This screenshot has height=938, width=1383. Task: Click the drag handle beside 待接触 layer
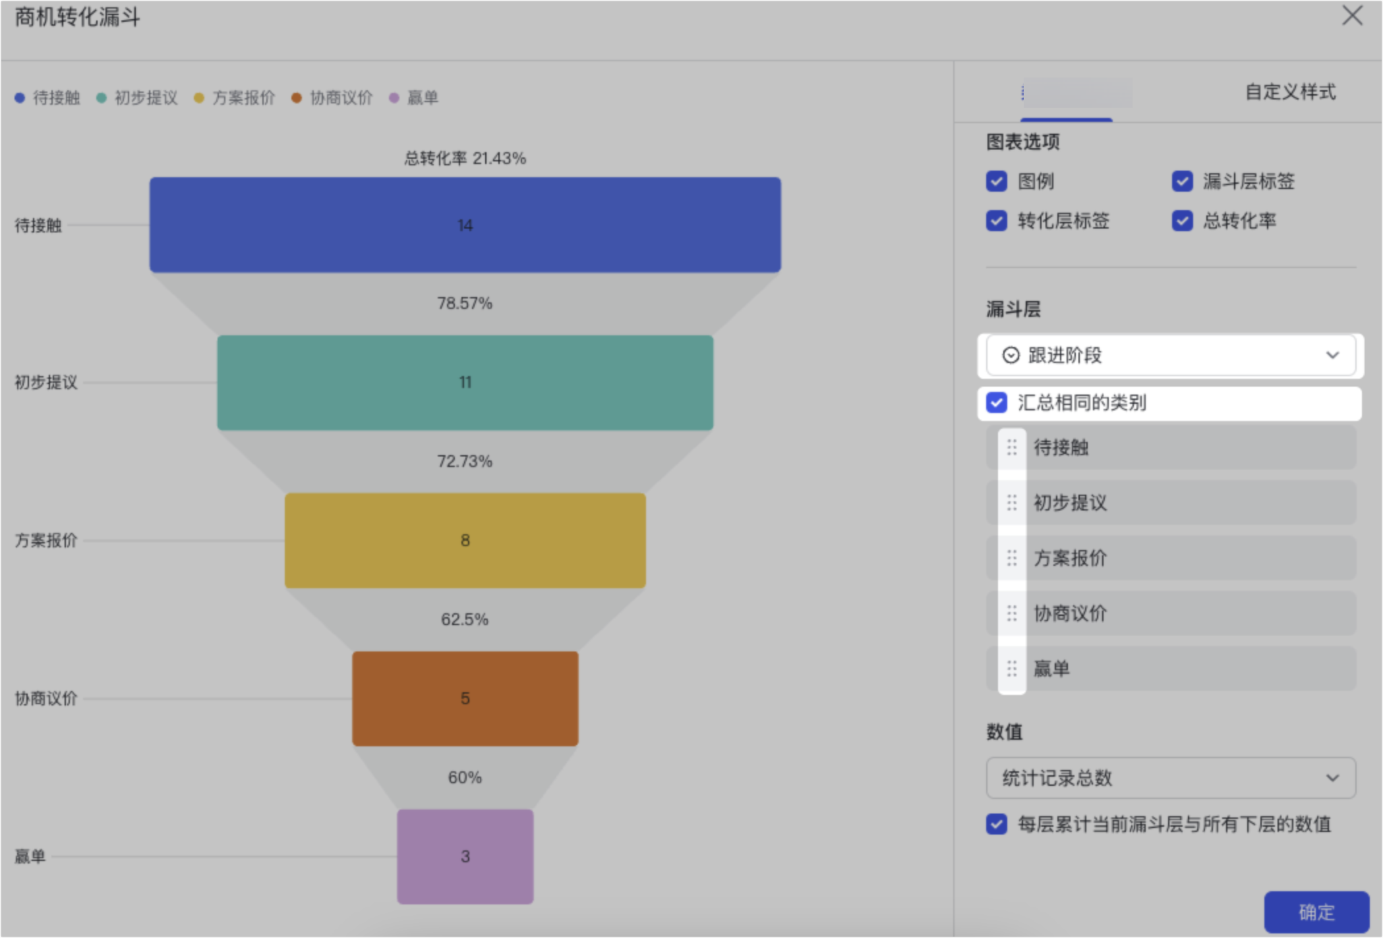[1011, 448]
